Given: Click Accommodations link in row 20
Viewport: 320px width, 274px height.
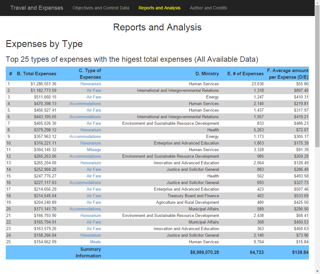Looking at the screenshot, I should tap(85, 209).
